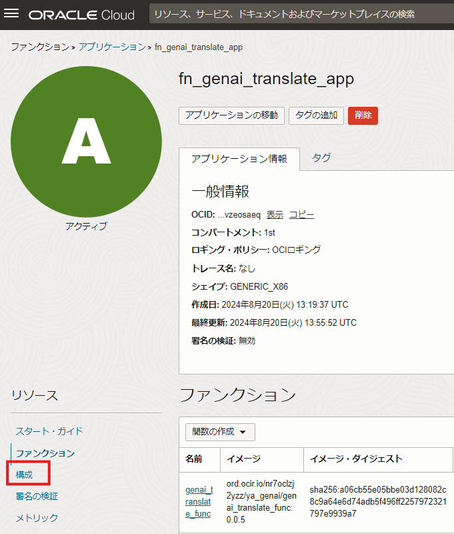Click fn_genai_translate_app in the breadcrumb
Screen dimensions: 454x534
pyautogui.click(x=199, y=47)
